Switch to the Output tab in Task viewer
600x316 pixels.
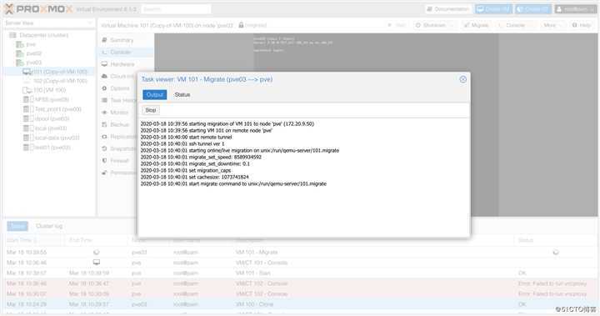155,94
